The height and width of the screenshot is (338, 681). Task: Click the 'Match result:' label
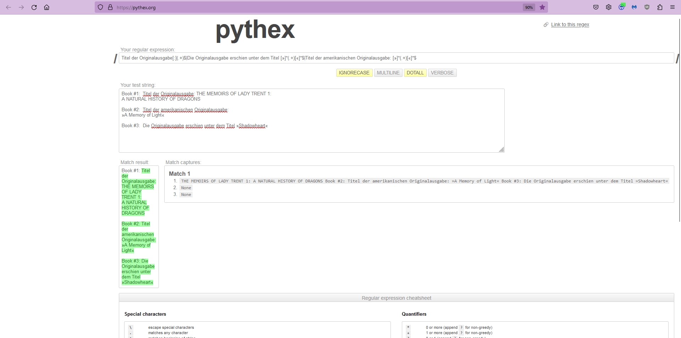tap(135, 162)
